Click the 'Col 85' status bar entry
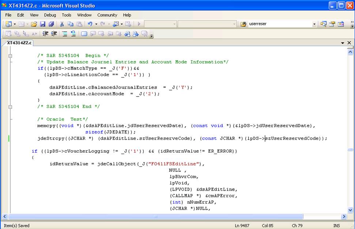355x229 pixels. (268, 226)
